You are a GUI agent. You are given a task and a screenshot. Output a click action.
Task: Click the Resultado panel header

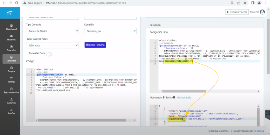(205, 25)
